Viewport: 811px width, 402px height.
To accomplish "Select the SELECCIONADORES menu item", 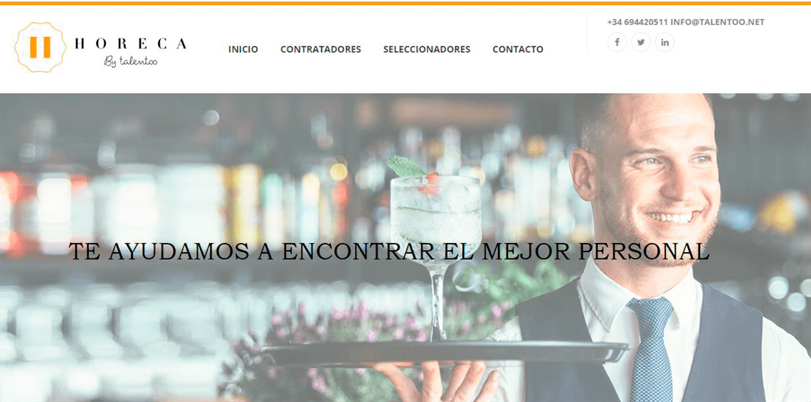I will pyautogui.click(x=427, y=50).
